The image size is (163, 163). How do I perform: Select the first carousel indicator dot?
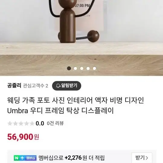click(x=69, y=69)
